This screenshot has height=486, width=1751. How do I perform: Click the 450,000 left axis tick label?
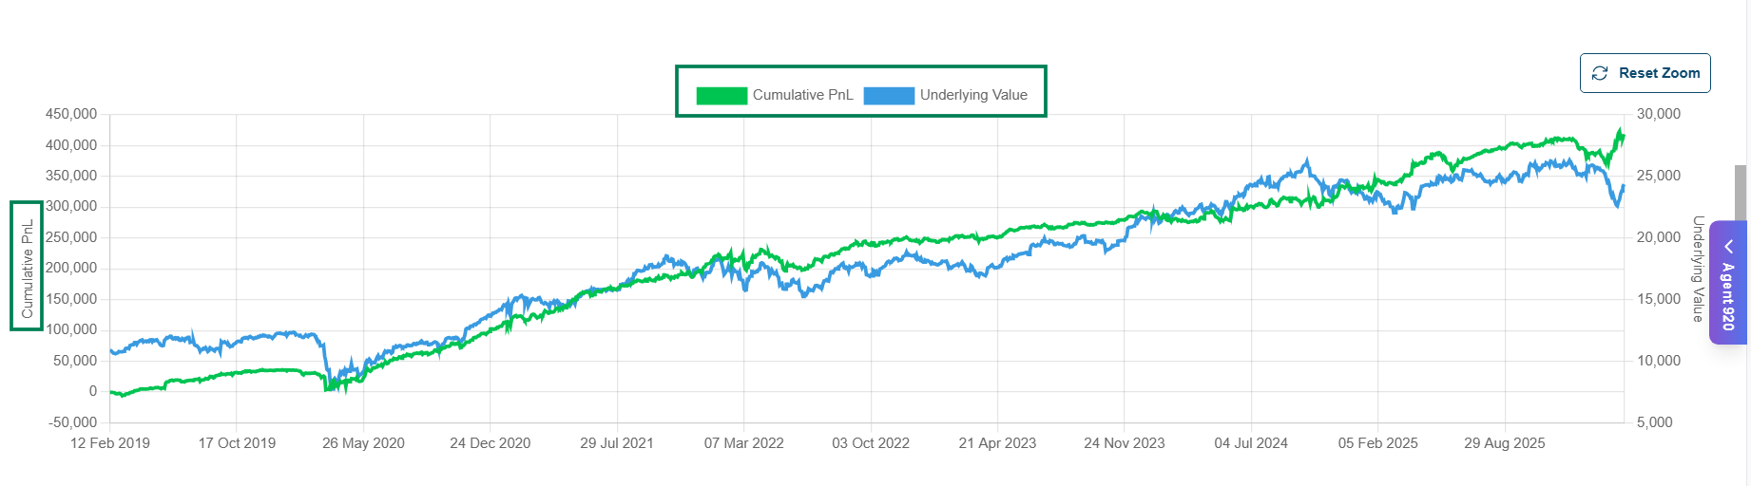click(x=71, y=114)
